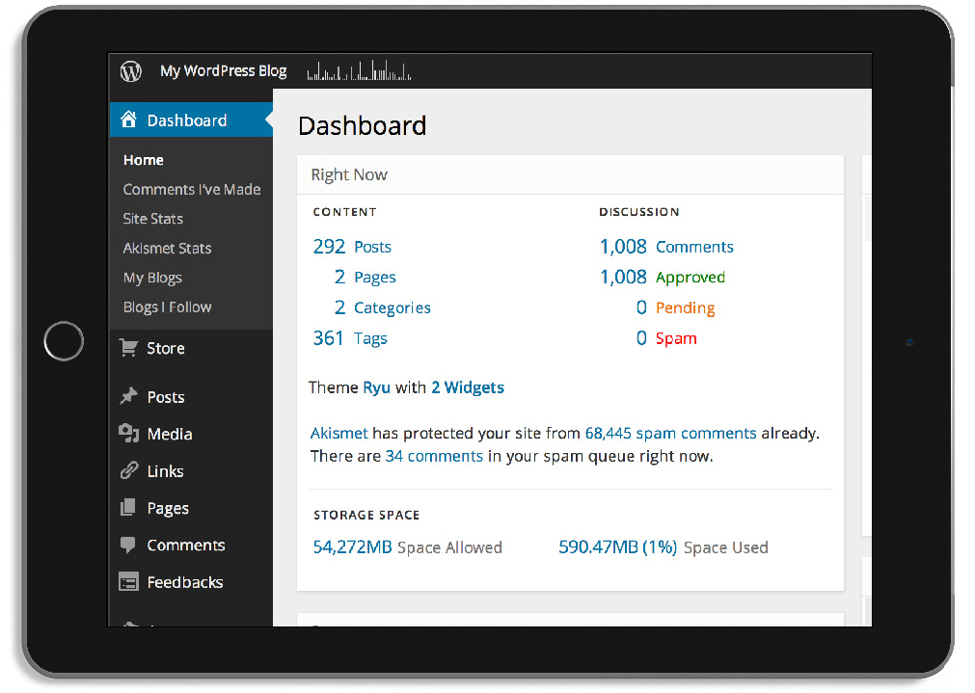Collapse the Right Now widget header

570,174
